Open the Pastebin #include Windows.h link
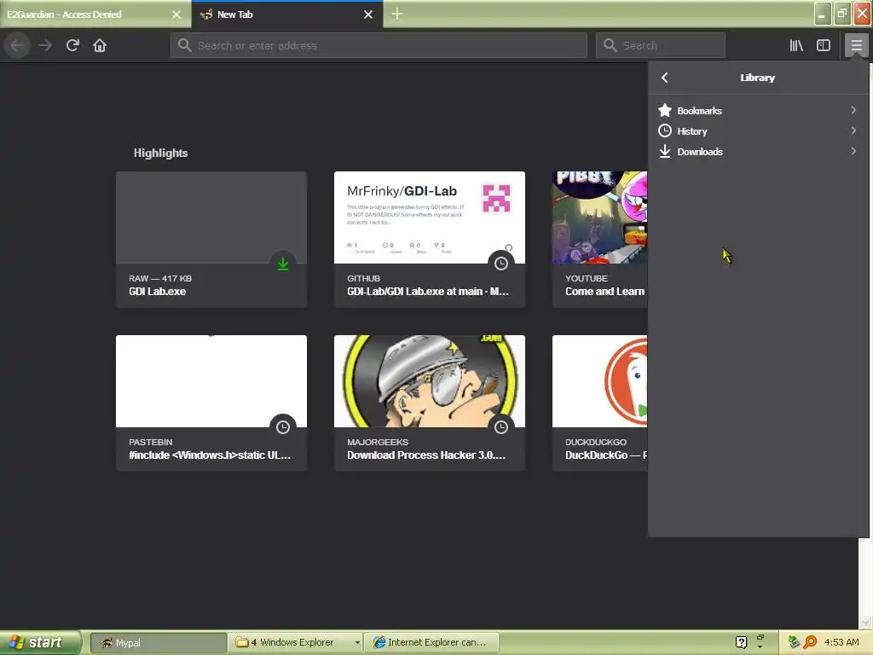Screen dimensions: 873x655 point(210,455)
